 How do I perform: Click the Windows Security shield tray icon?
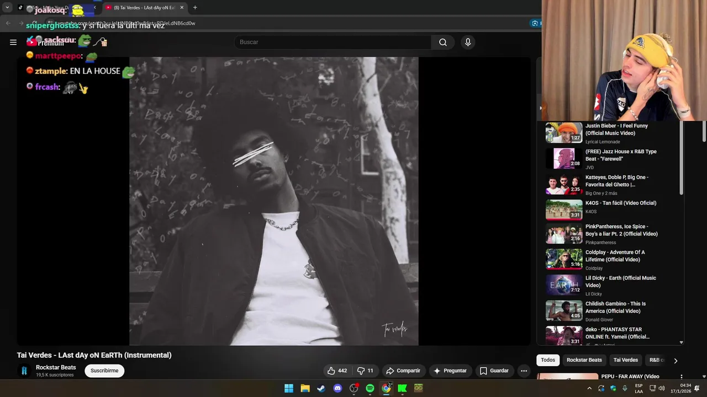point(613,388)
